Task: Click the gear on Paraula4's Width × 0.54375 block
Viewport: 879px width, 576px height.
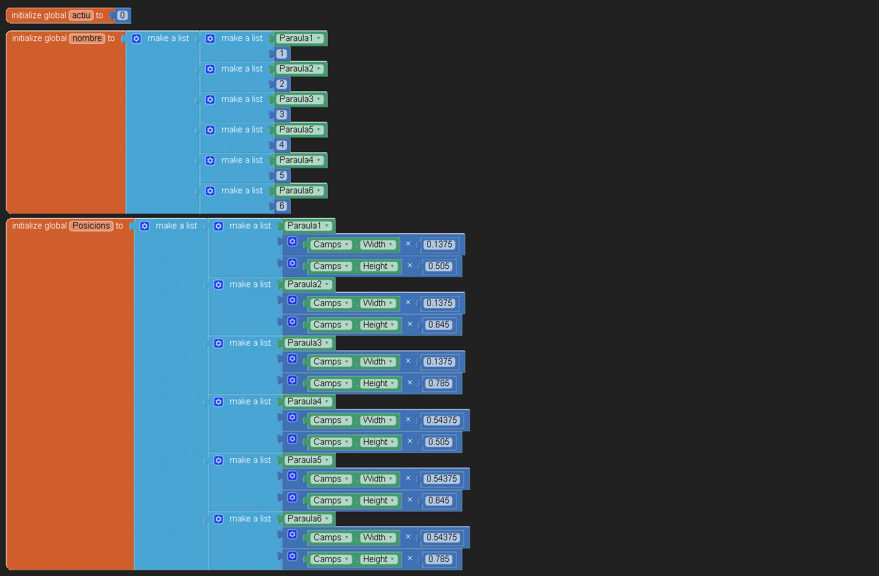Action: pos(292,417)
